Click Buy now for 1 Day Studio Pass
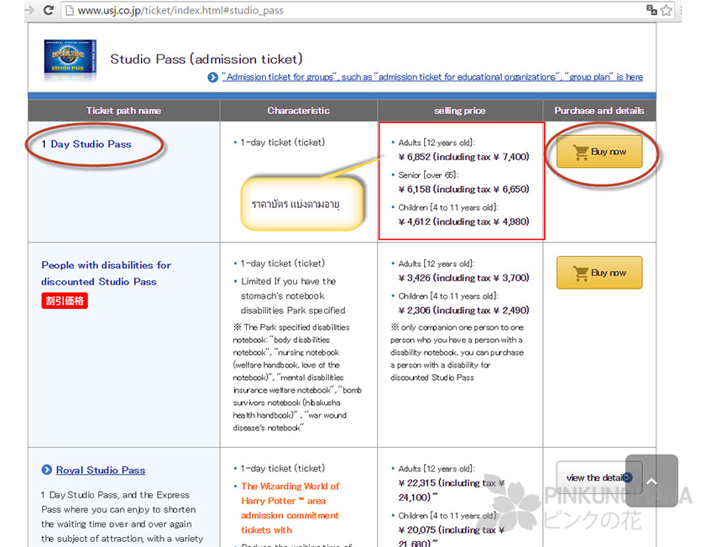Image resolution: width=706 pixels, height=547 pixels. point(599,152)
